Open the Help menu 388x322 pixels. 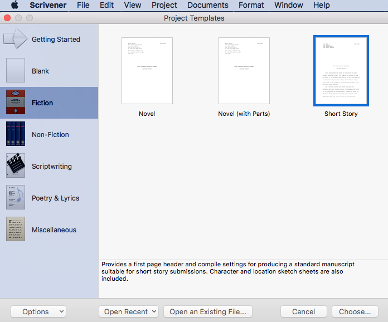pos(322,5)
